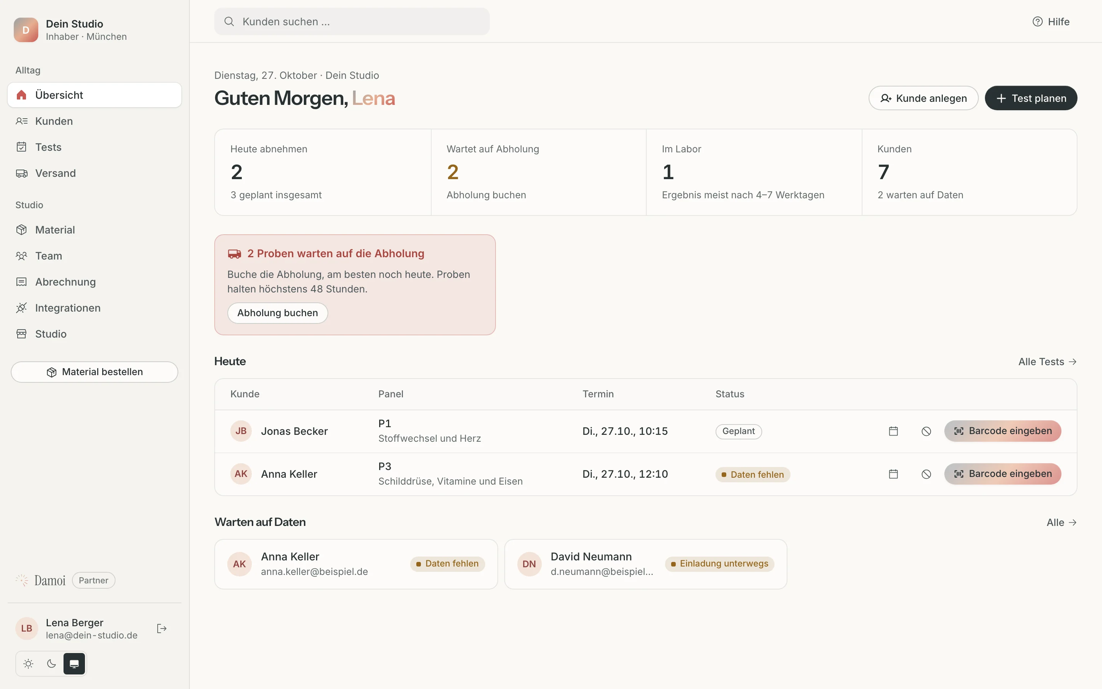
Task: Open Abrechnung in sidebar
Action: [94, 282]
